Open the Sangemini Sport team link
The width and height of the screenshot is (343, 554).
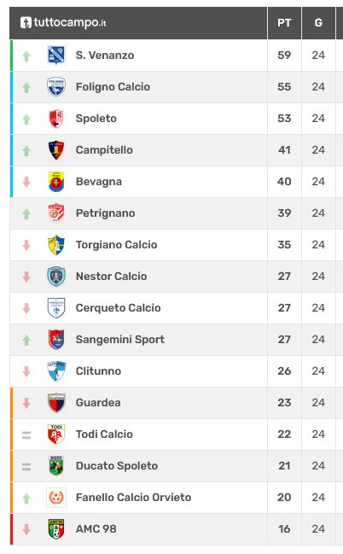point(120,340)
